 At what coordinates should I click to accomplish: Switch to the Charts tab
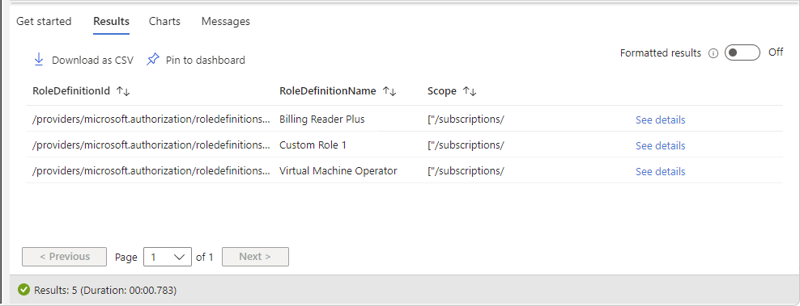click(x=164, y=21)
